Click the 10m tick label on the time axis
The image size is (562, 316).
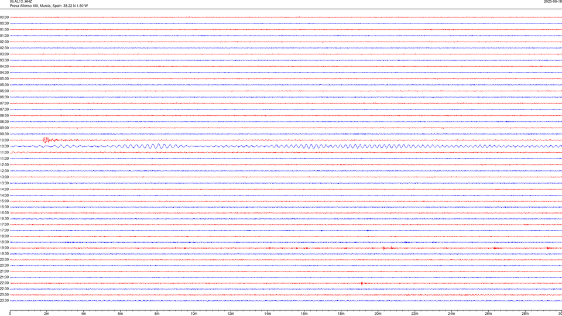(194, 314)
